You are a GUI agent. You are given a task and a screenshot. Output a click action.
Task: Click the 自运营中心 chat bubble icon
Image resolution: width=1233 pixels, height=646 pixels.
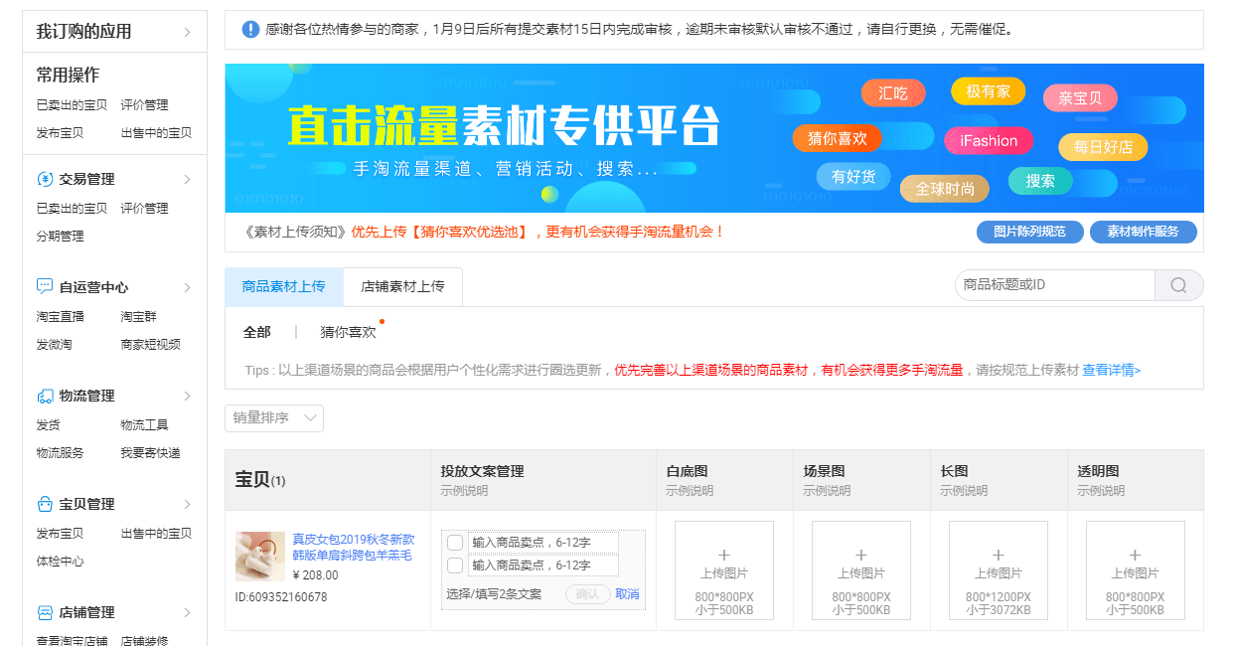pyautogui.click(x=45, y=287)
